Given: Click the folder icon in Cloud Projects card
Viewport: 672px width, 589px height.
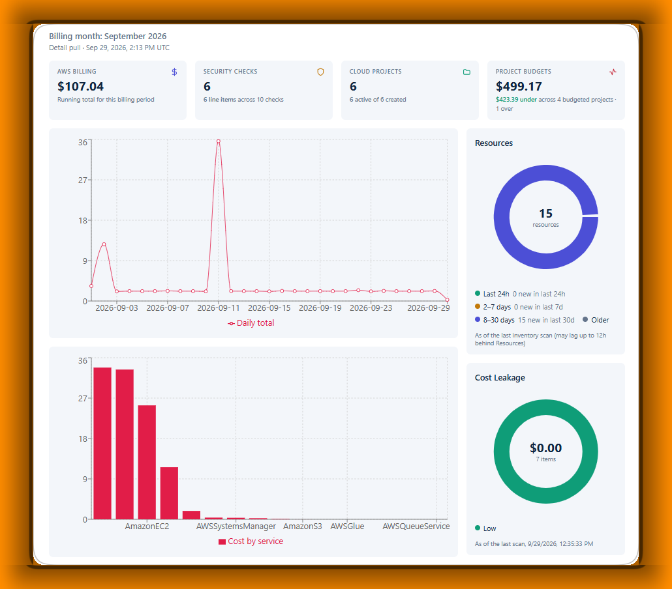Looking at the screenshot, I should 466,72.
